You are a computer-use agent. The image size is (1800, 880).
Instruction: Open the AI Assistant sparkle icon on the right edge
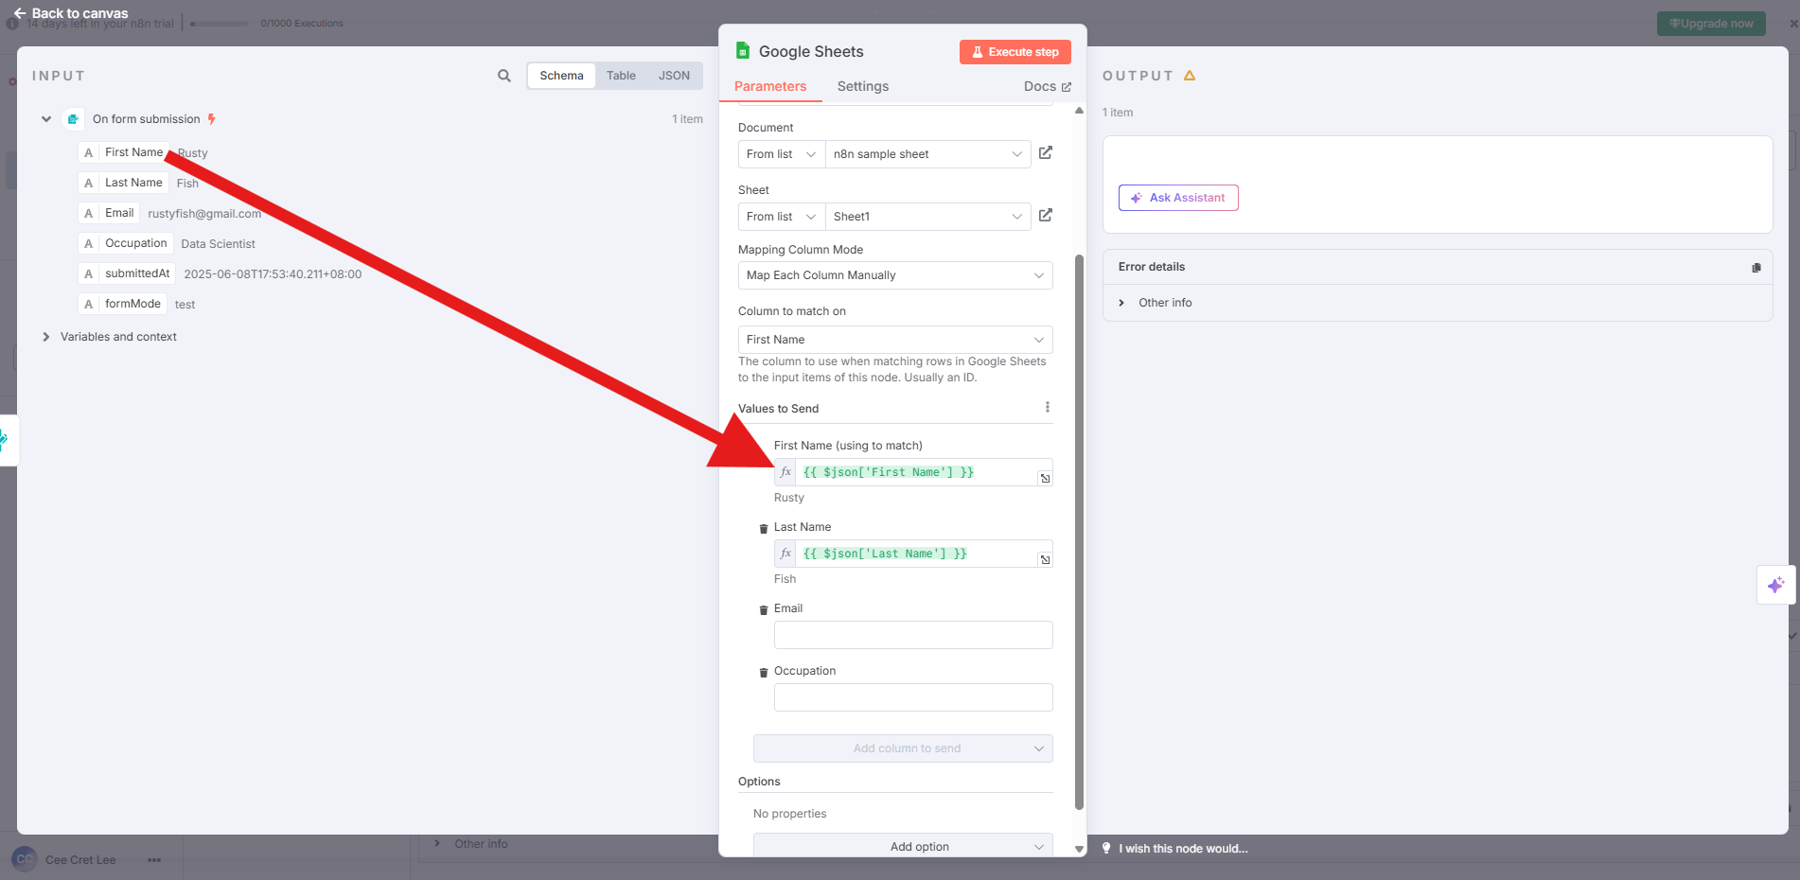(x=1776, y=585)
